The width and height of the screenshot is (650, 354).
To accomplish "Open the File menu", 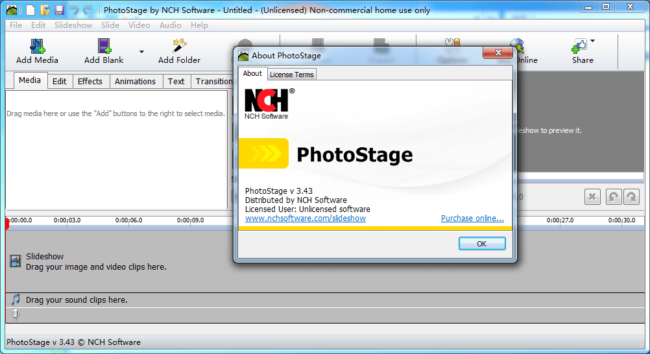I will 16,25.
